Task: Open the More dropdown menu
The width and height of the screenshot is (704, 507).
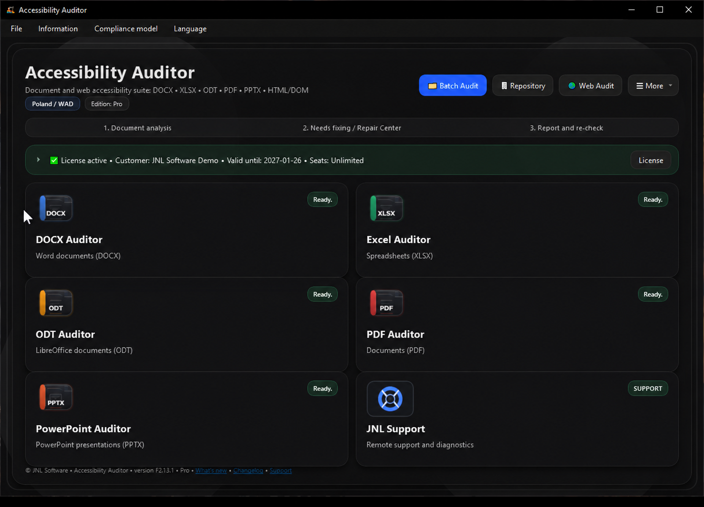Action: [x=653, y=86]
